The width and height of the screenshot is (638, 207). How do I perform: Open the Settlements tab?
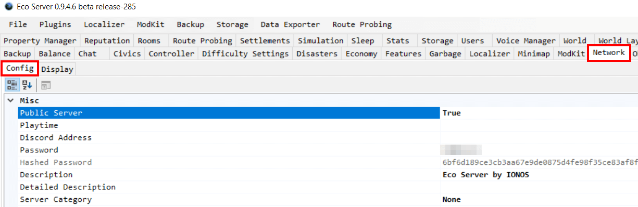(265, 41)
